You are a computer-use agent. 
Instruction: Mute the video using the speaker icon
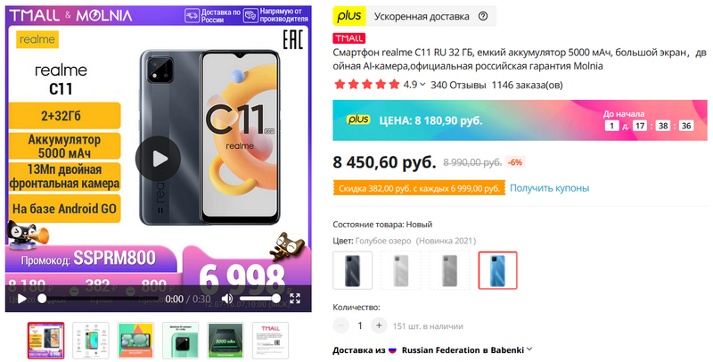coord(227,299)
